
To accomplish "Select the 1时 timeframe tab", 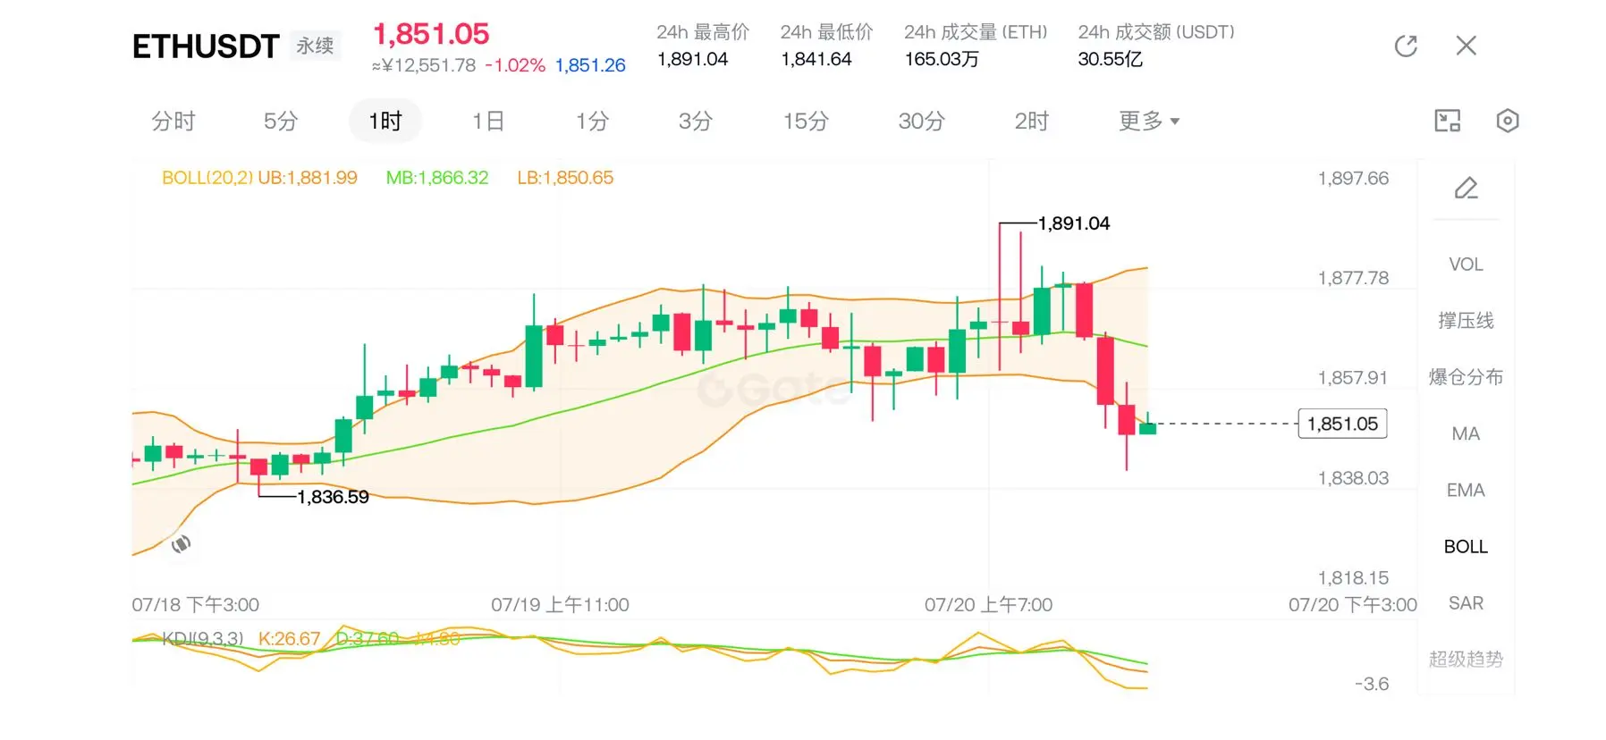I will click(385, 121).
